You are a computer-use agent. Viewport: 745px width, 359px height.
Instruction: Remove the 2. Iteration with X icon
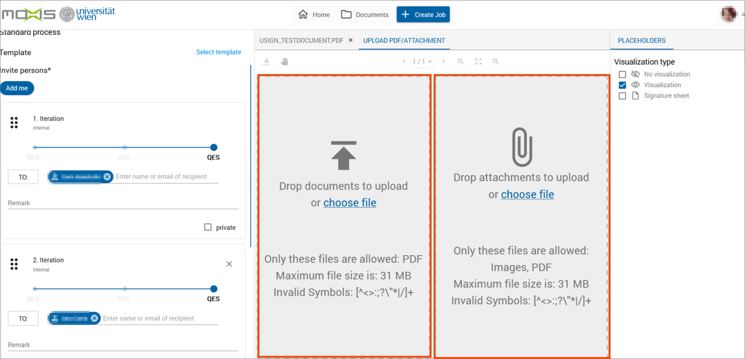[229, 264]
